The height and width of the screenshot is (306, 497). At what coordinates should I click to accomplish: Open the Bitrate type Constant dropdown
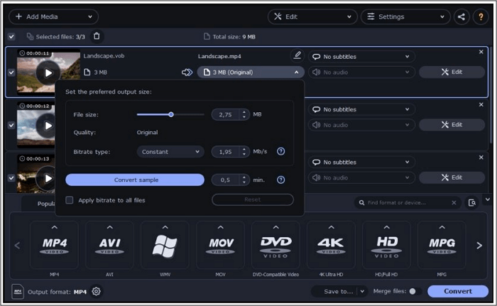coord(170,151)
